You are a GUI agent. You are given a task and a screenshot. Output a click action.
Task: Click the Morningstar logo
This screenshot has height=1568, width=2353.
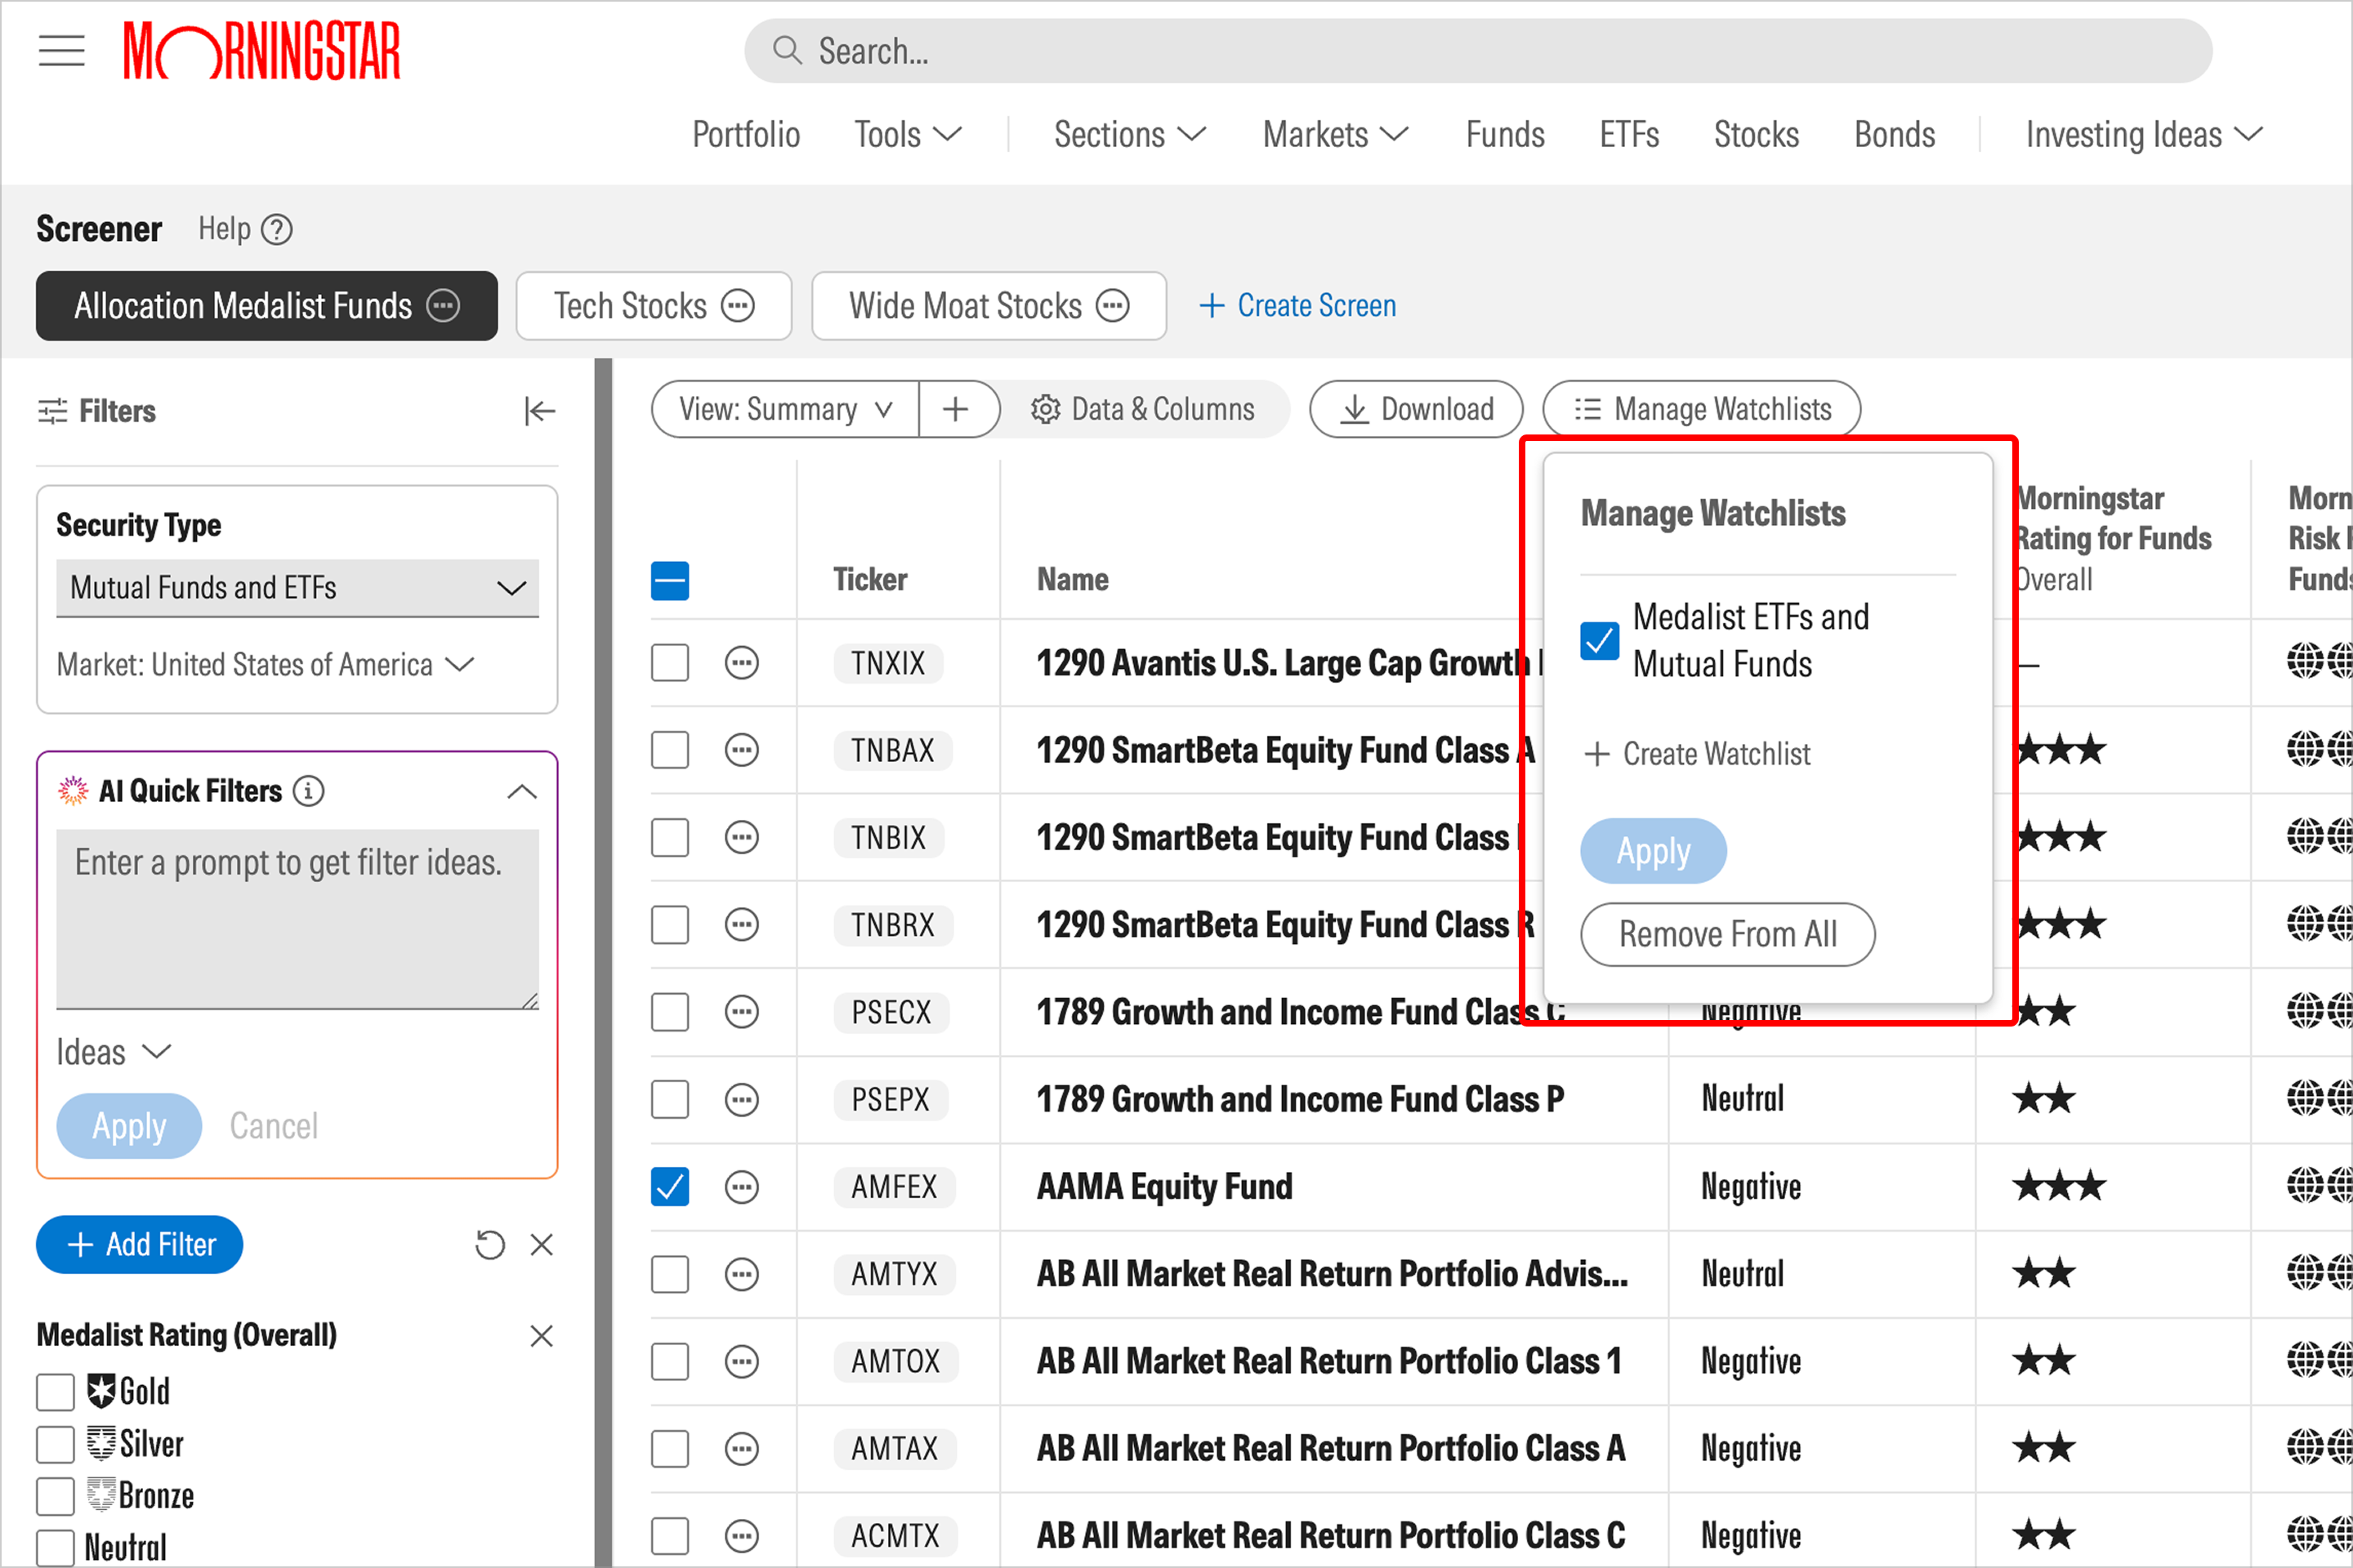261,51
